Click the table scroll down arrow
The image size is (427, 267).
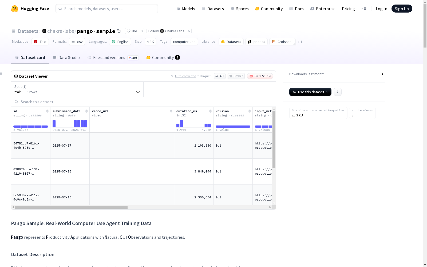274,203
